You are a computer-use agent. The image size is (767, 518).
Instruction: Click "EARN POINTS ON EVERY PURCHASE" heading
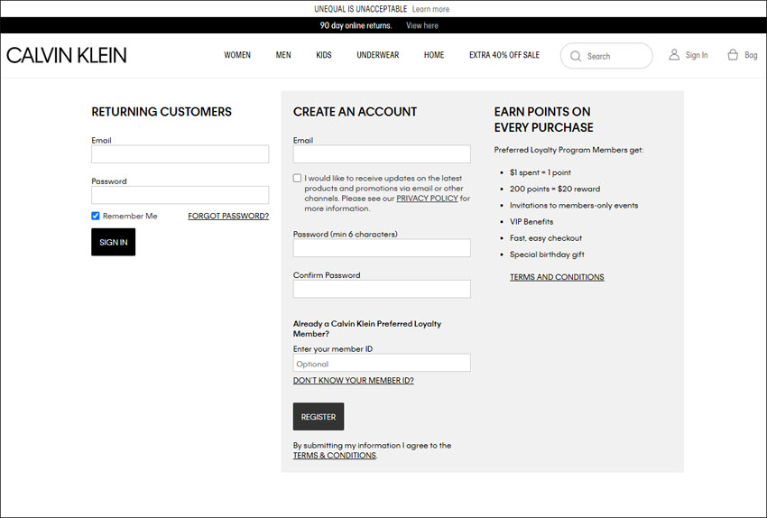click(543, 119)
